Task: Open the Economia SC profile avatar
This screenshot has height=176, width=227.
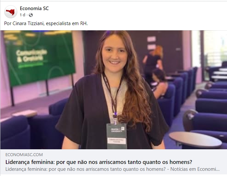Action: tap(11, 12)
